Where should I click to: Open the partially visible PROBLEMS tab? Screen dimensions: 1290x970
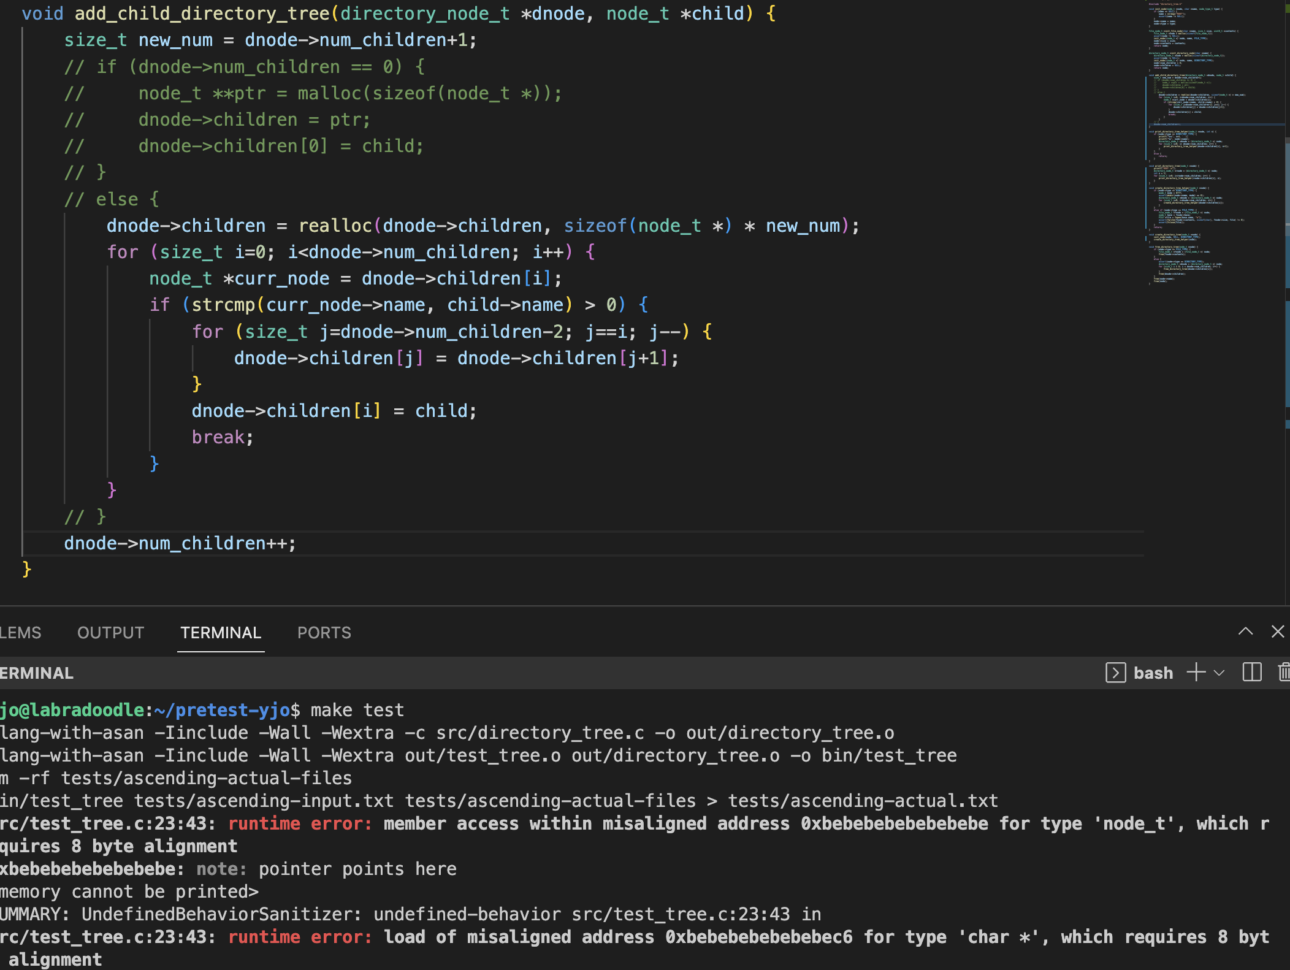[x=20, y=633]
